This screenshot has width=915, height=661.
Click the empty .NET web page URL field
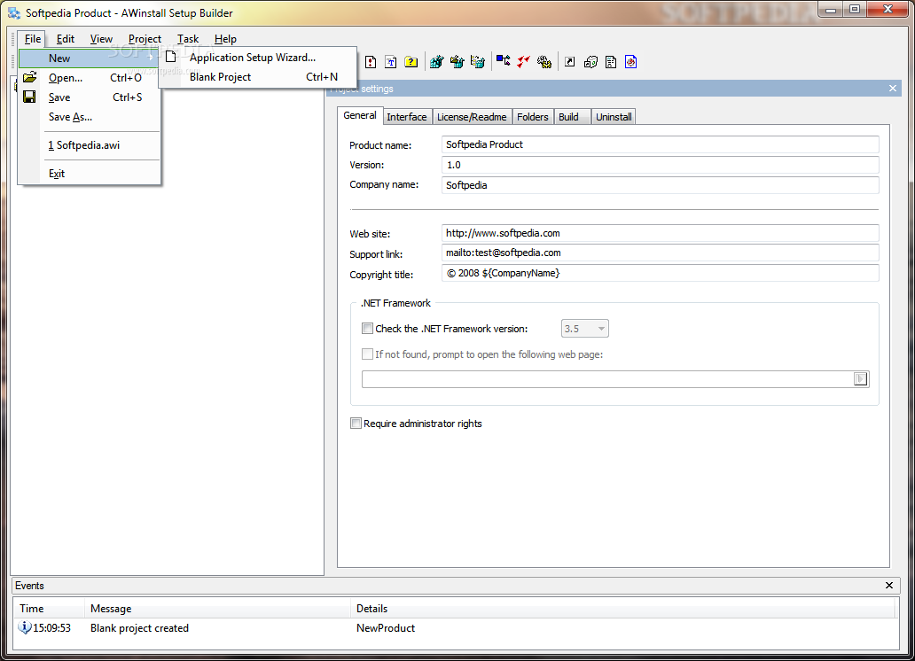(x=607, y=378)
